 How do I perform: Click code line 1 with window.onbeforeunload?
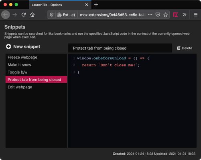[x=113, y=58]
